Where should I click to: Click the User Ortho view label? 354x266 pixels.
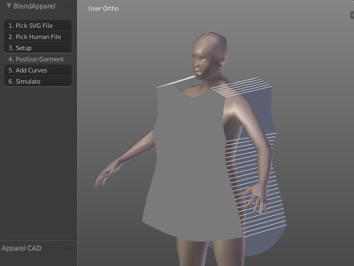pyautogui.click(x=103, y=8)
